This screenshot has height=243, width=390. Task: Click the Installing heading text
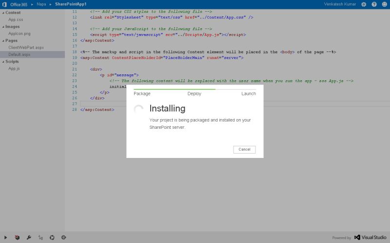tap(167, 108)
